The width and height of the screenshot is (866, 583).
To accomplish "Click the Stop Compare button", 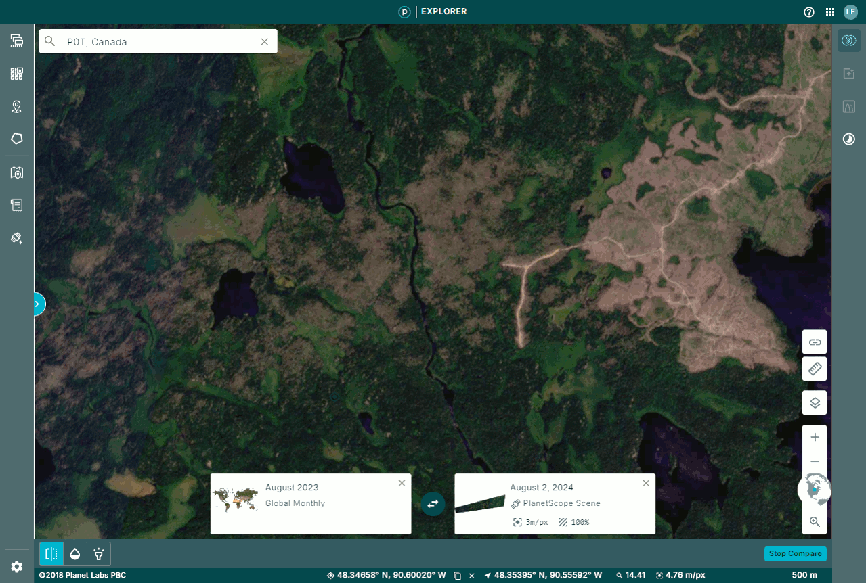I will pos(796,553).
